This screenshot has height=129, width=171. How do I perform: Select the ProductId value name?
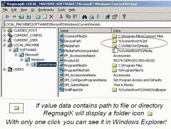pyautogui.click(x=72, y=61)
